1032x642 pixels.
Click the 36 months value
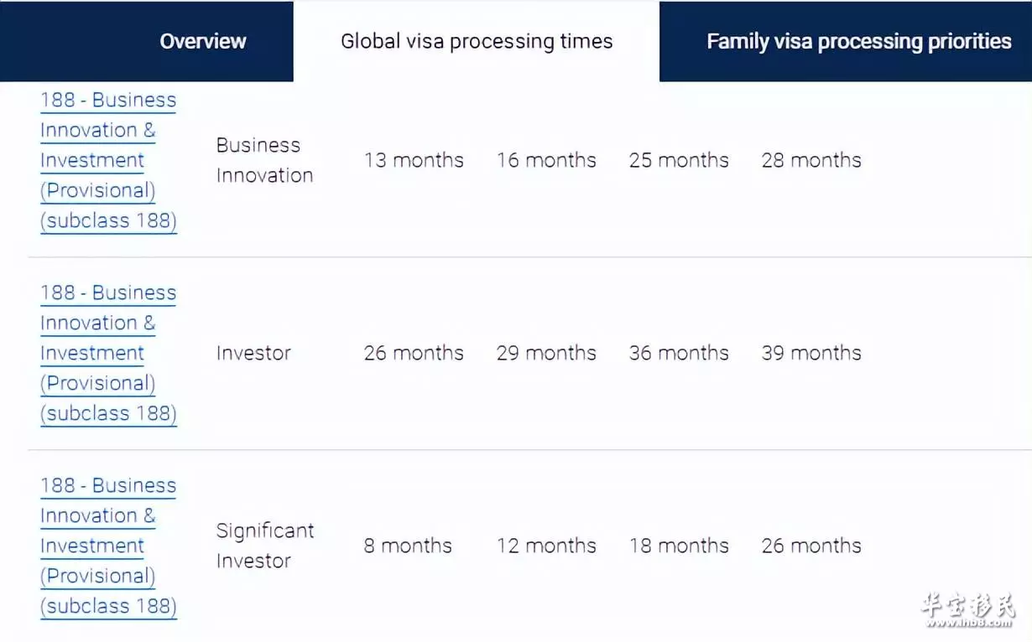click(x=679, y=353)
